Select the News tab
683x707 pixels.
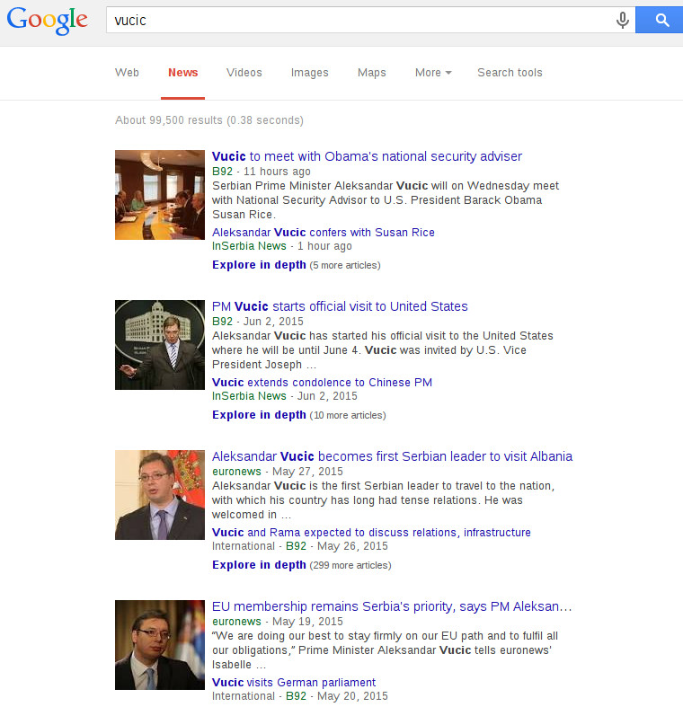182,73
